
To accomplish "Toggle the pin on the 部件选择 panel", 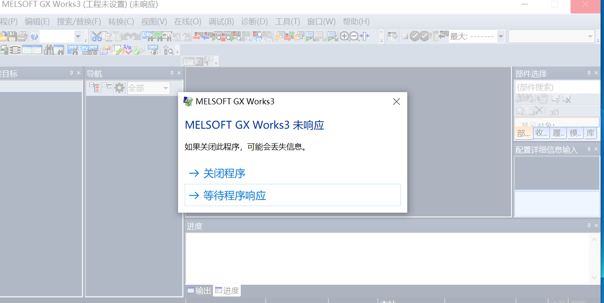I will tap(589, 73).
